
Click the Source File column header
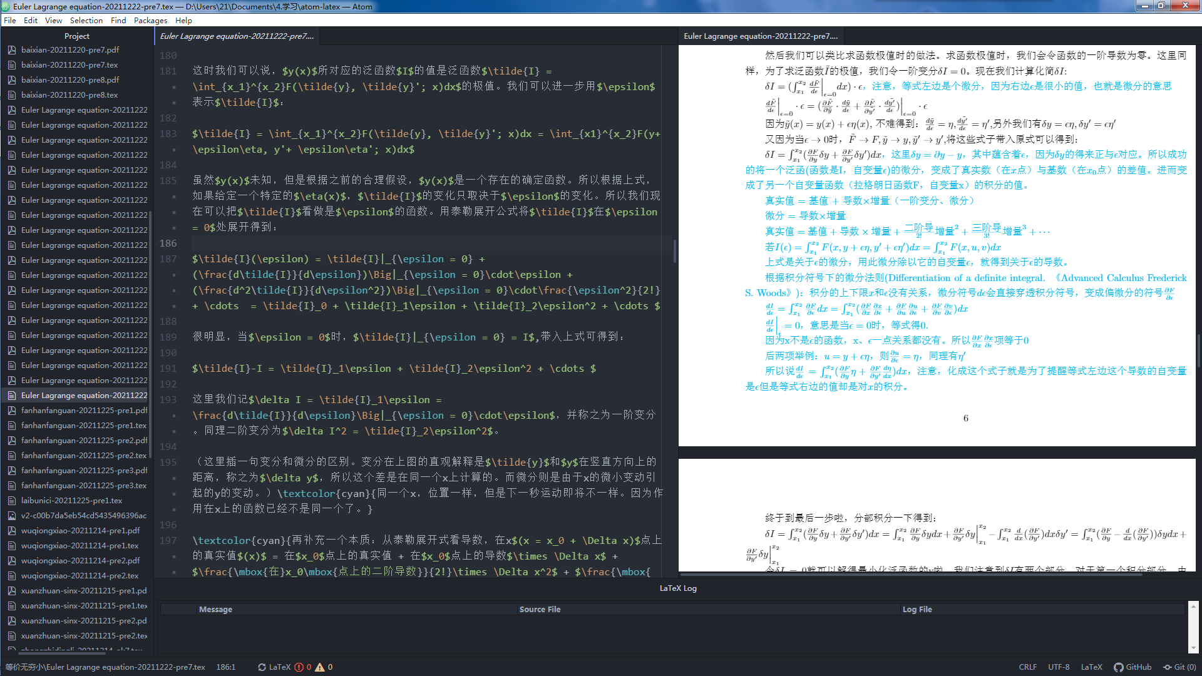pyautogui.click(x=540, y=610)
